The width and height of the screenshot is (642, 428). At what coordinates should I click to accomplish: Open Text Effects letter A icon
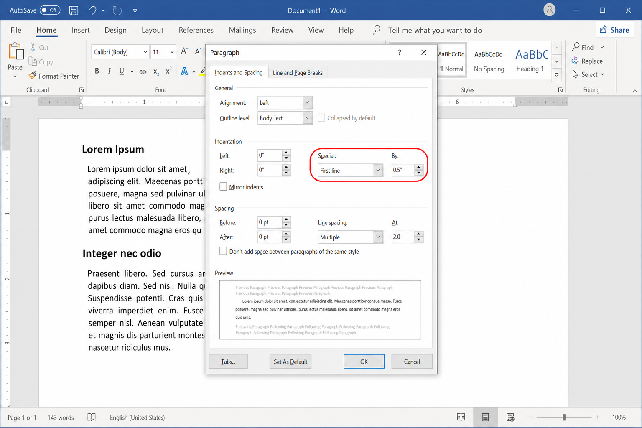tap(184, 71)
